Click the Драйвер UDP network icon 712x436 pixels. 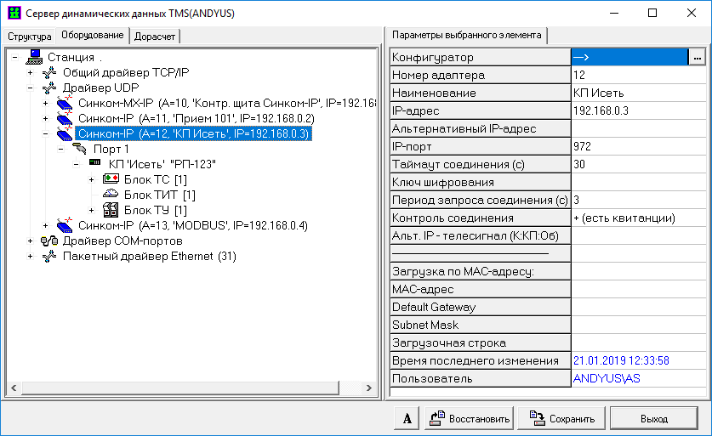pos(49,88)
